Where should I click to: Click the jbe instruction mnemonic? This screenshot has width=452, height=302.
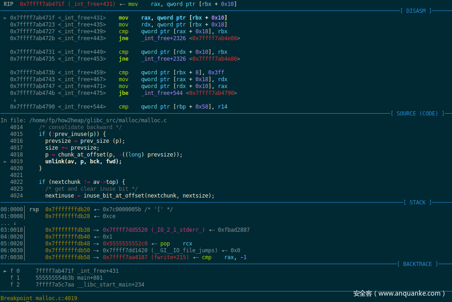[x=123, y=93]
